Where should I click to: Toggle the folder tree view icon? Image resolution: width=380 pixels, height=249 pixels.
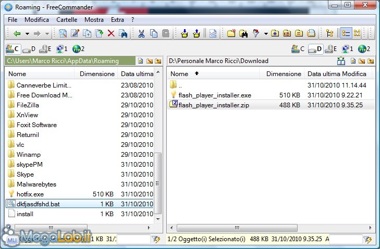coord(329,33)
